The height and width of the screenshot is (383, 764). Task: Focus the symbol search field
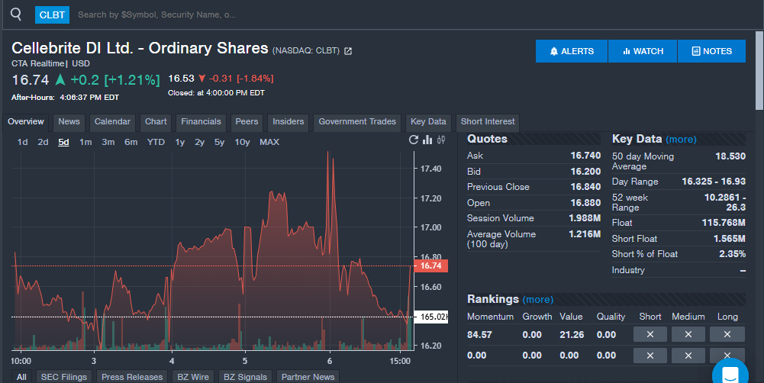point(157,14)
